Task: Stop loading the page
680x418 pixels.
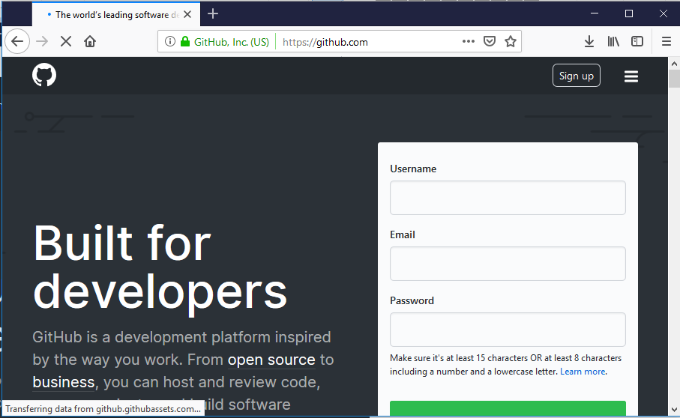Action: tap(66, 42)
